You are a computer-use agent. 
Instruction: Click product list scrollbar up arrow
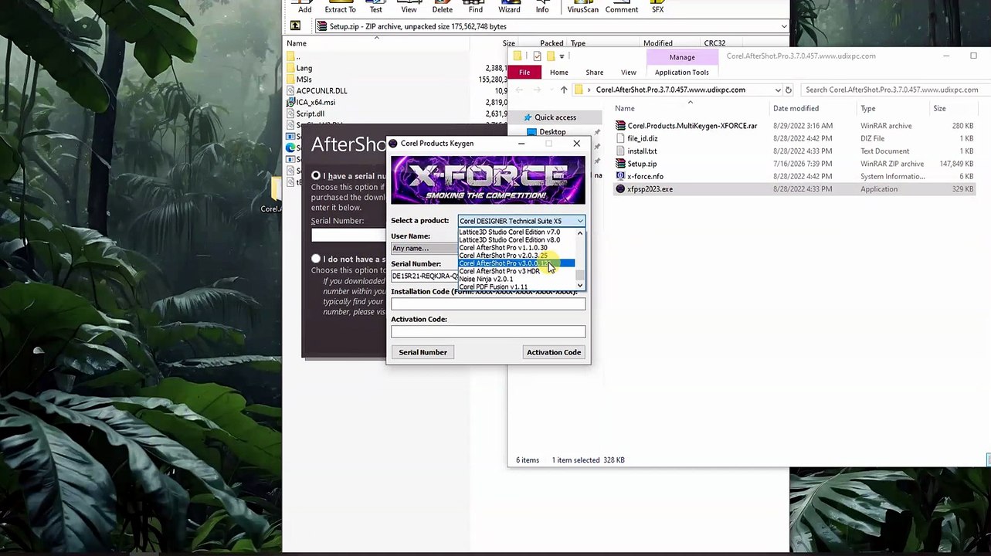pos(580,232)
